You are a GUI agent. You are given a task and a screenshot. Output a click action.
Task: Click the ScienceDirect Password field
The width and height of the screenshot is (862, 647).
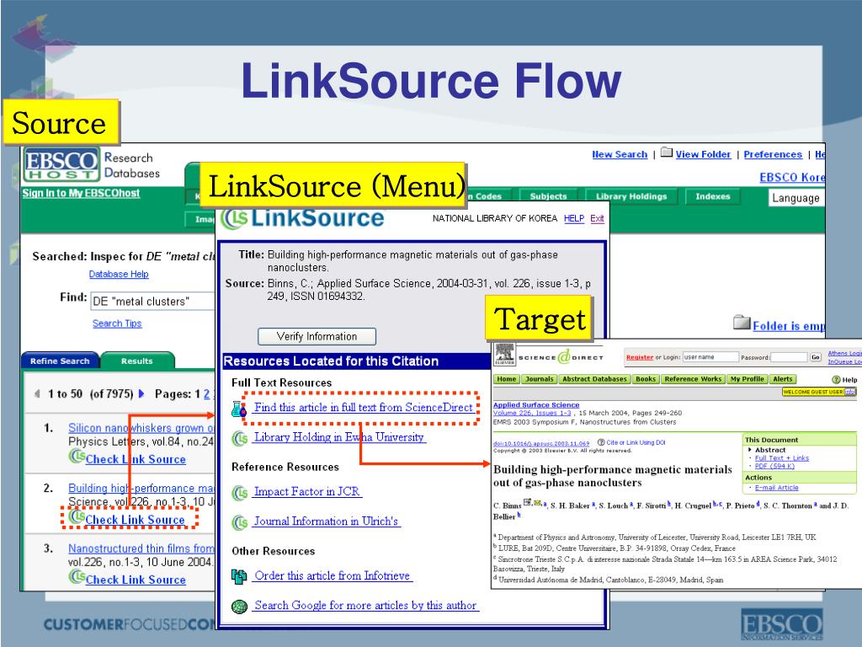789,357
